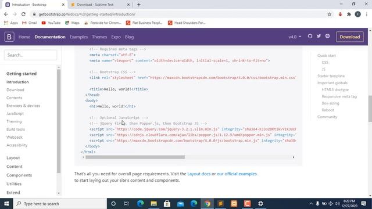Open Gmail bookmark
Screen dimensions: 372x209
click(30, 23)
